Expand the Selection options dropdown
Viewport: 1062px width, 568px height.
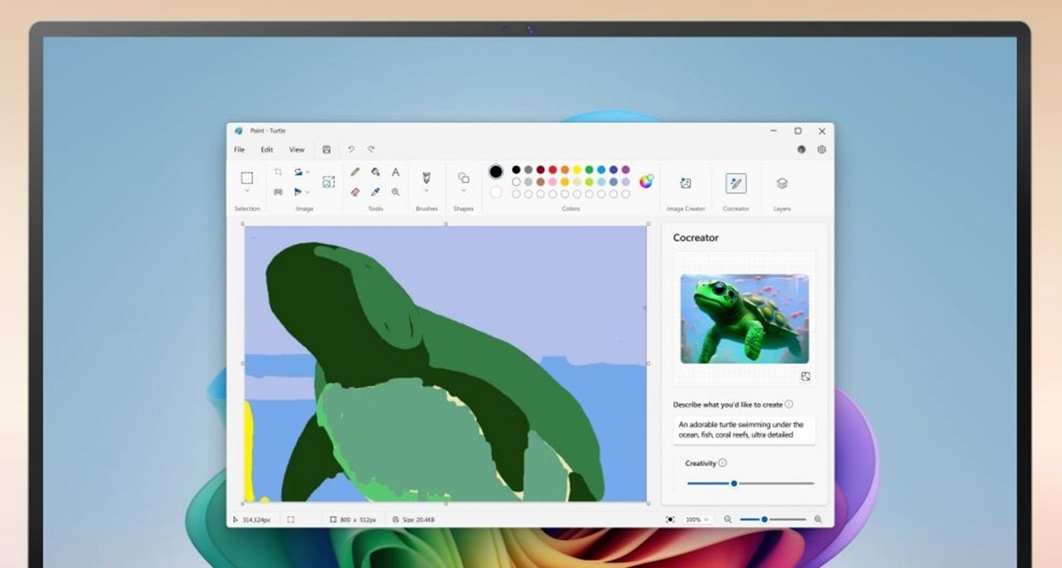[x=247, y=192]
